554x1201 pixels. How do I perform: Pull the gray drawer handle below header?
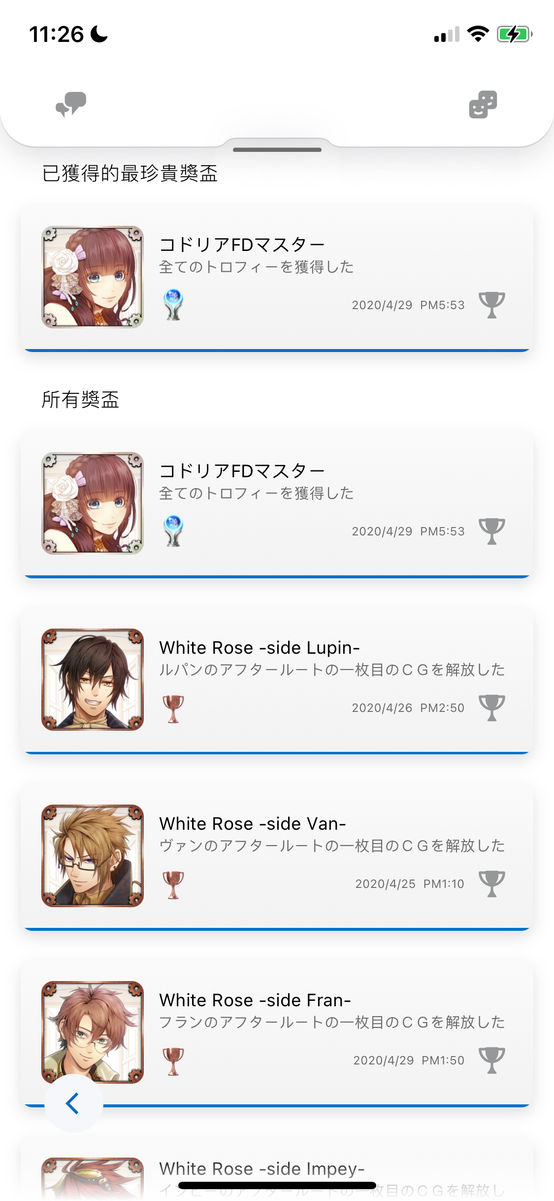(x=277, y=149)
